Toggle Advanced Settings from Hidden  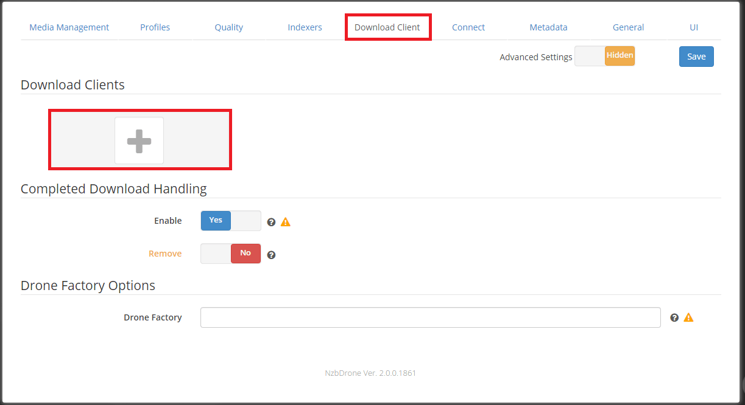point(604,56)
